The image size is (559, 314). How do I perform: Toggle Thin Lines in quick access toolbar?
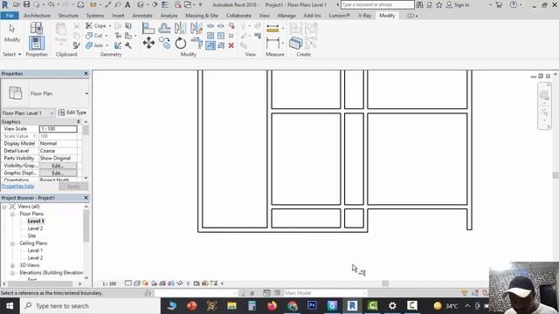click(165, 4)
